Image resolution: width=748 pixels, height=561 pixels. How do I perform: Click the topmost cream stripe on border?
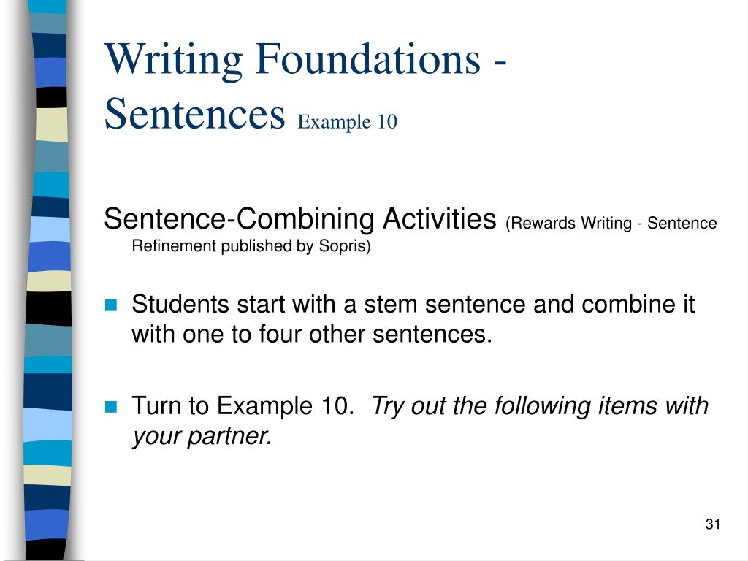pyautogui.click(x=52, y=124)
